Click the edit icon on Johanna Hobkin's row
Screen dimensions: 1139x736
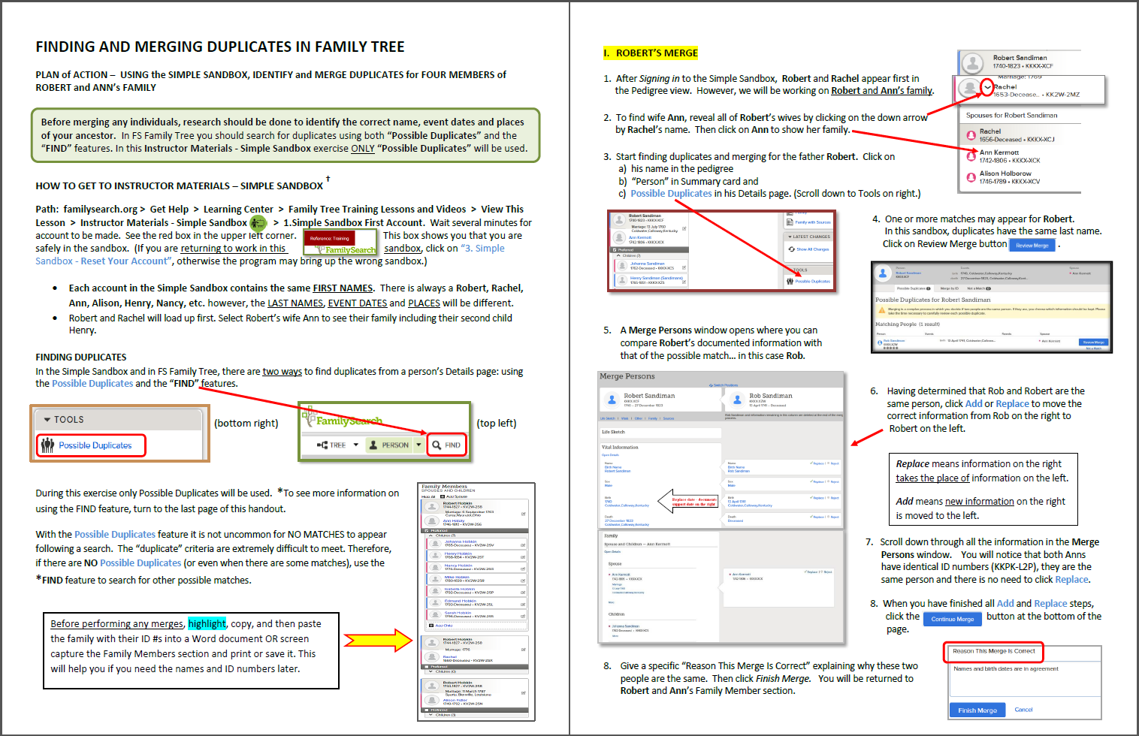[523, 545]
